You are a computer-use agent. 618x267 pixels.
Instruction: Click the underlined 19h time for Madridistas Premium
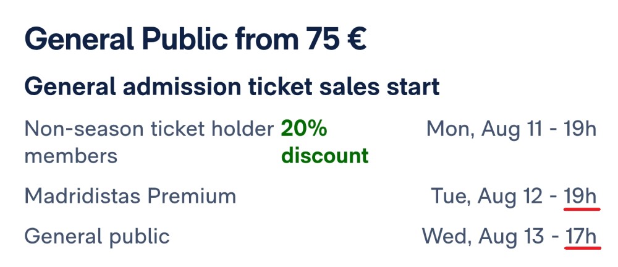[580, 196]
